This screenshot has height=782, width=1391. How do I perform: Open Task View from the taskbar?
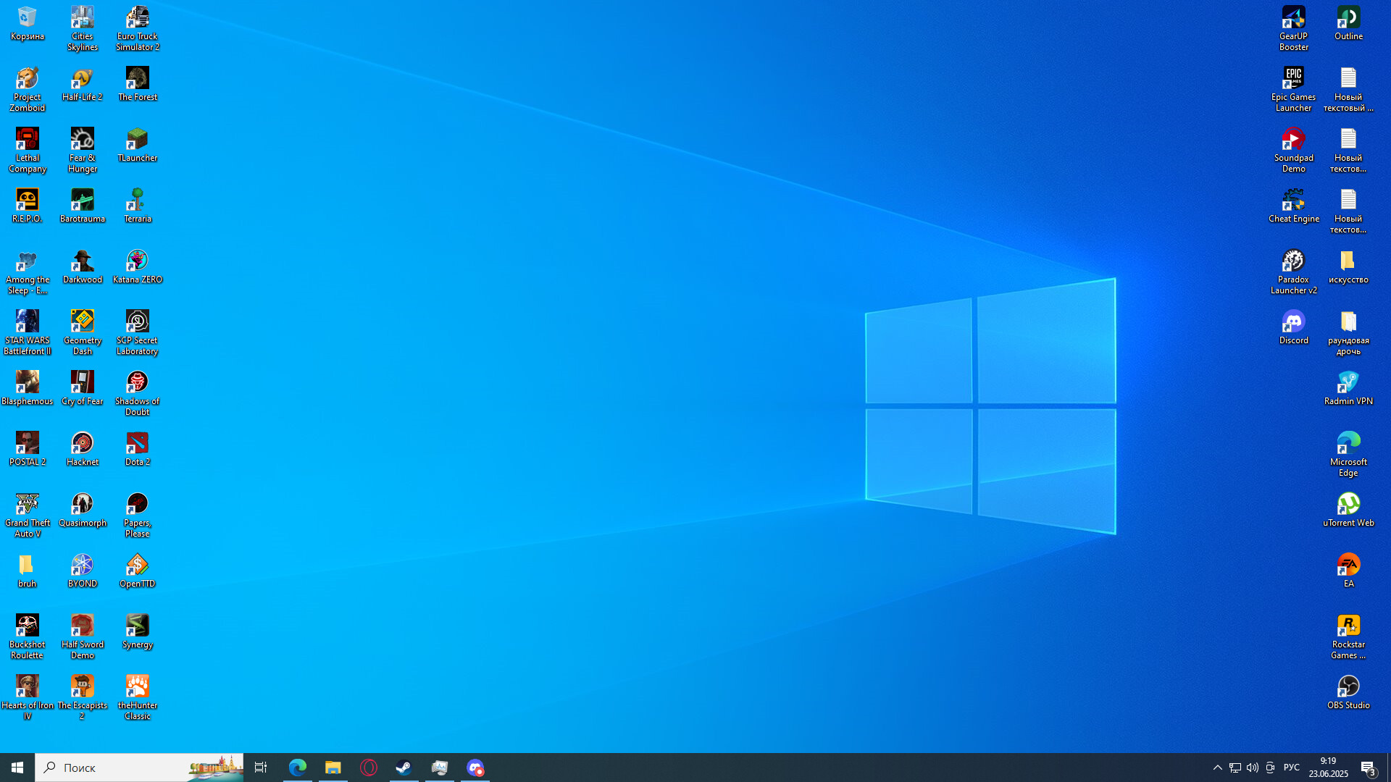pyautogui.click(x=261, y=768)
